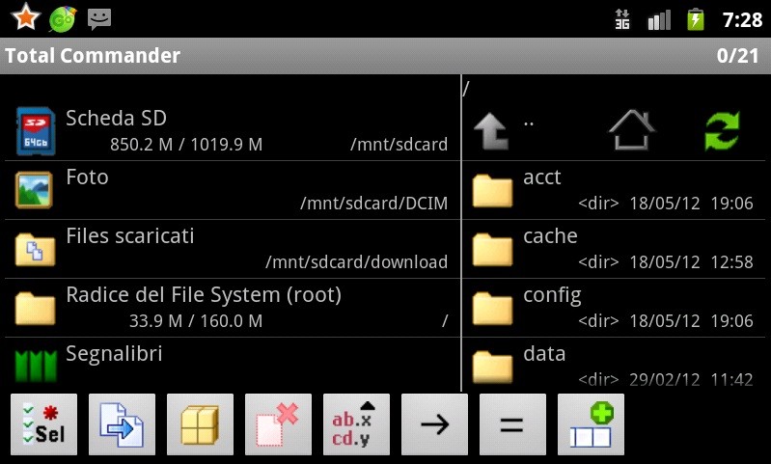Open Files scaricati download folder
This screenshot has height=464, width=771.
[x=233, y=249]
